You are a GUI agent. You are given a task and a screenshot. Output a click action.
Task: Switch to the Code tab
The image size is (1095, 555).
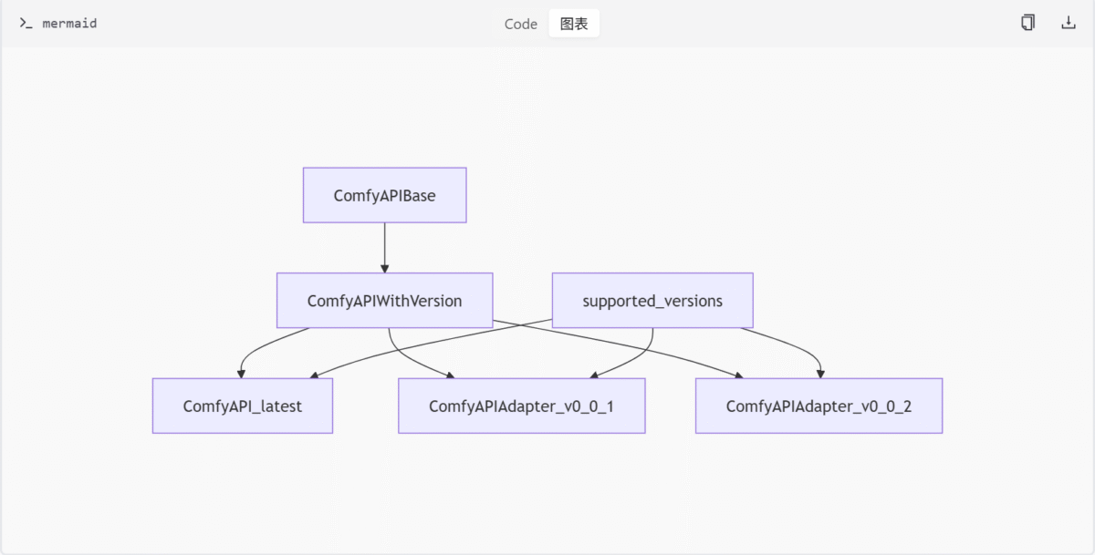(520, 24)
